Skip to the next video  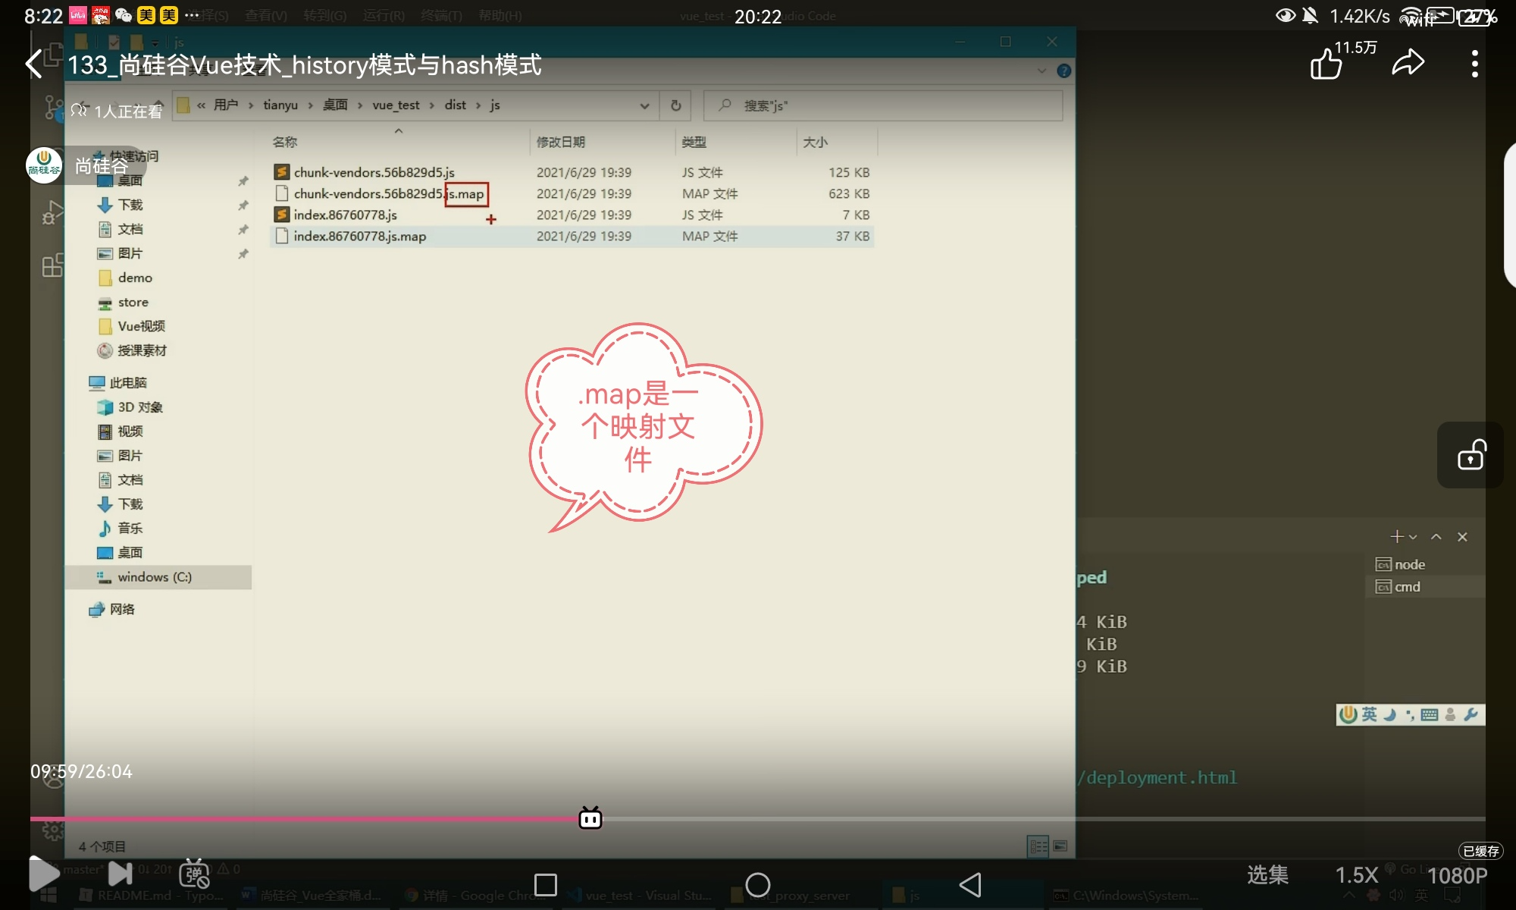pyautogui.click(x=120, y=874)
